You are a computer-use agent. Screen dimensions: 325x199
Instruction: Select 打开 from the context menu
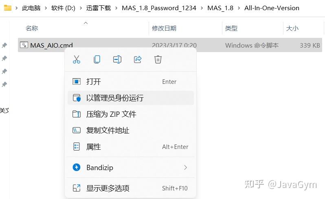tap(131, 81)
